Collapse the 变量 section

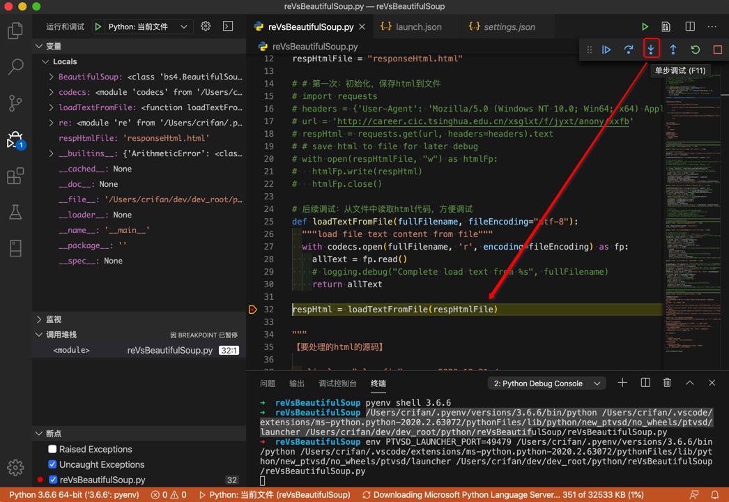(x=38, y=46)
